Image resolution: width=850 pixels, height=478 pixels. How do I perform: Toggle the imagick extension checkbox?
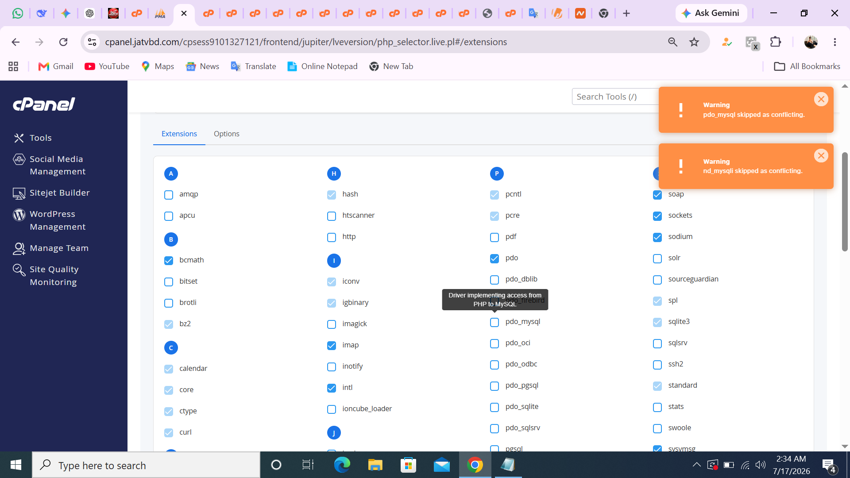(x=332, y=324)
